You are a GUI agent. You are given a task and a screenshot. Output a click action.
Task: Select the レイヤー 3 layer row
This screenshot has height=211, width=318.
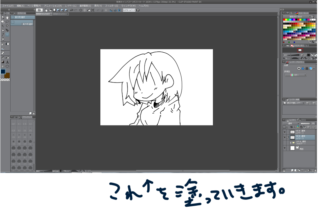click(x=302, y=137)
